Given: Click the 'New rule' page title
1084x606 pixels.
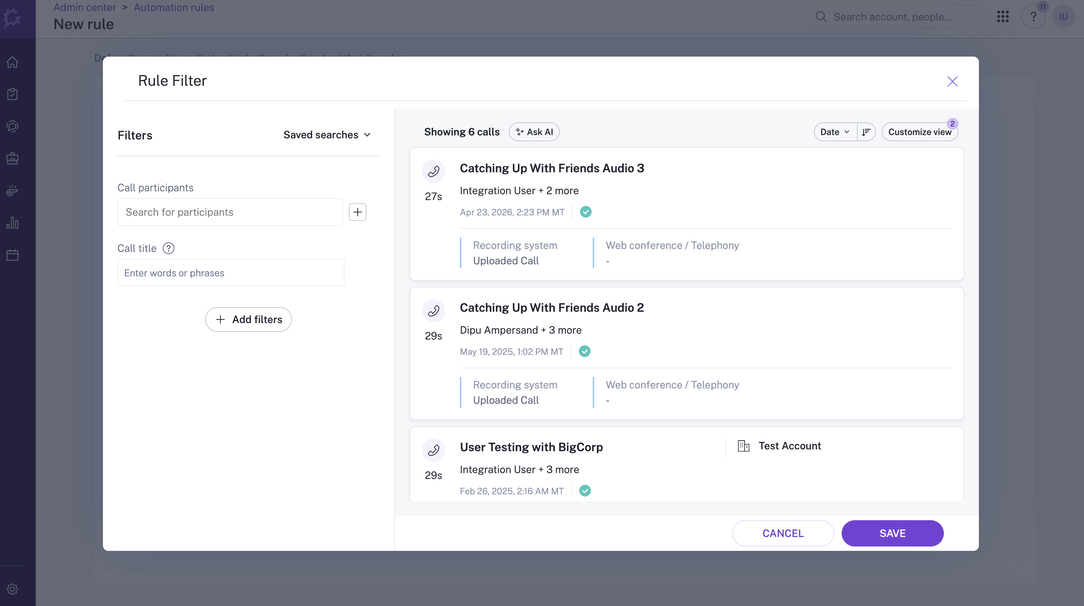Looking at the screenshot, I should tap(83, 24).
